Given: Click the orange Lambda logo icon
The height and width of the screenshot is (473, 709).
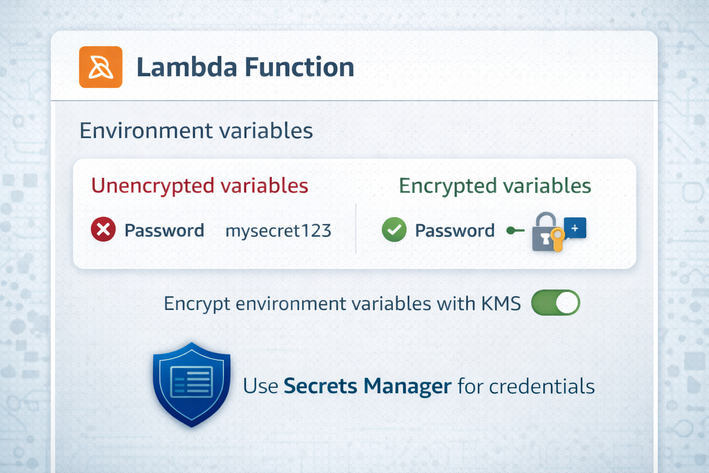Looking at the screenshot, I should click(101, 67).
